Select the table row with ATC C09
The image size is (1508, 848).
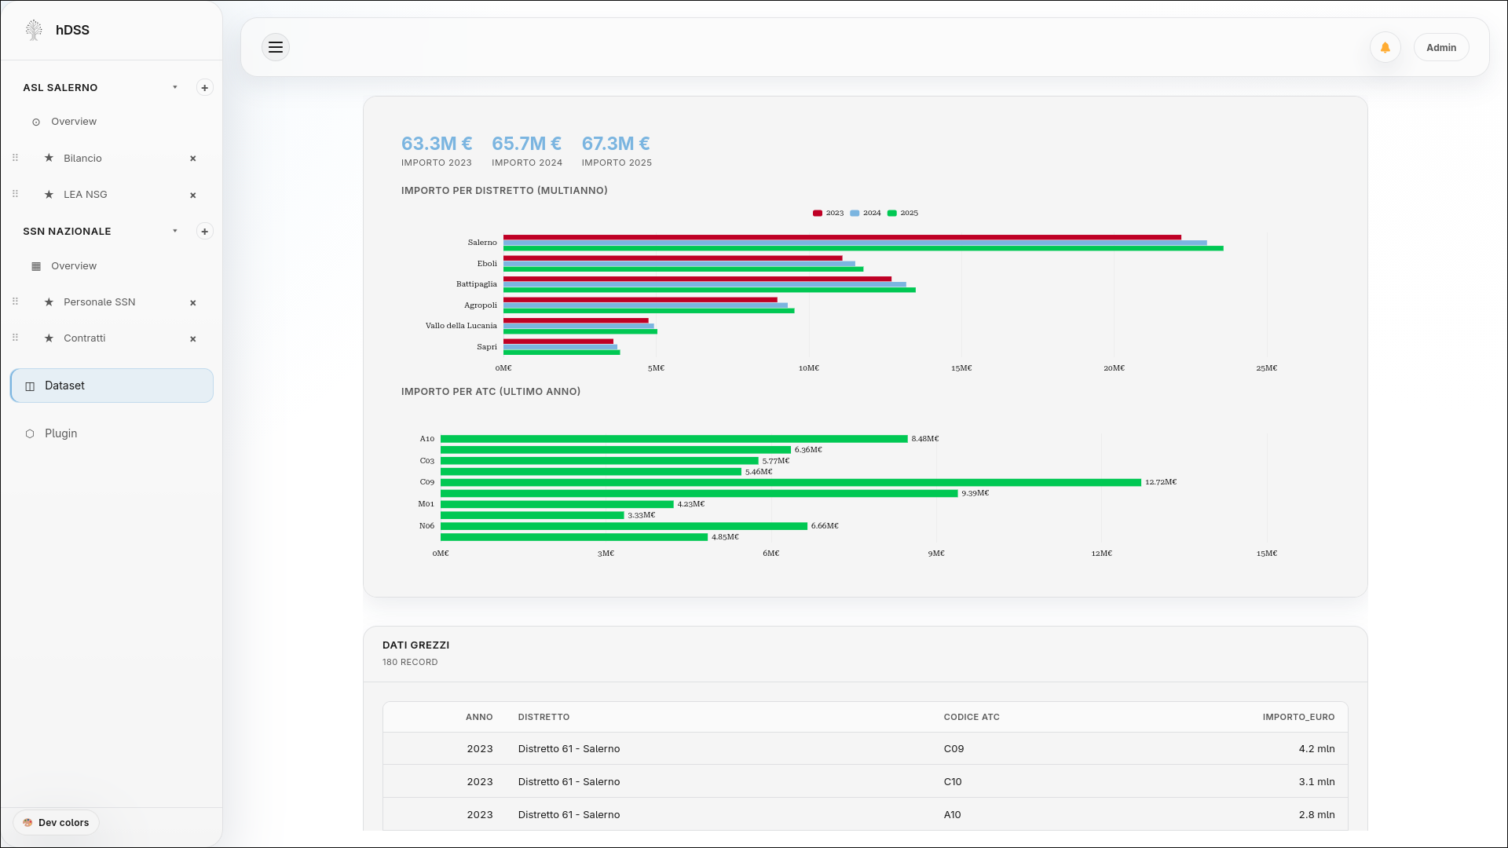click(866, 749)
